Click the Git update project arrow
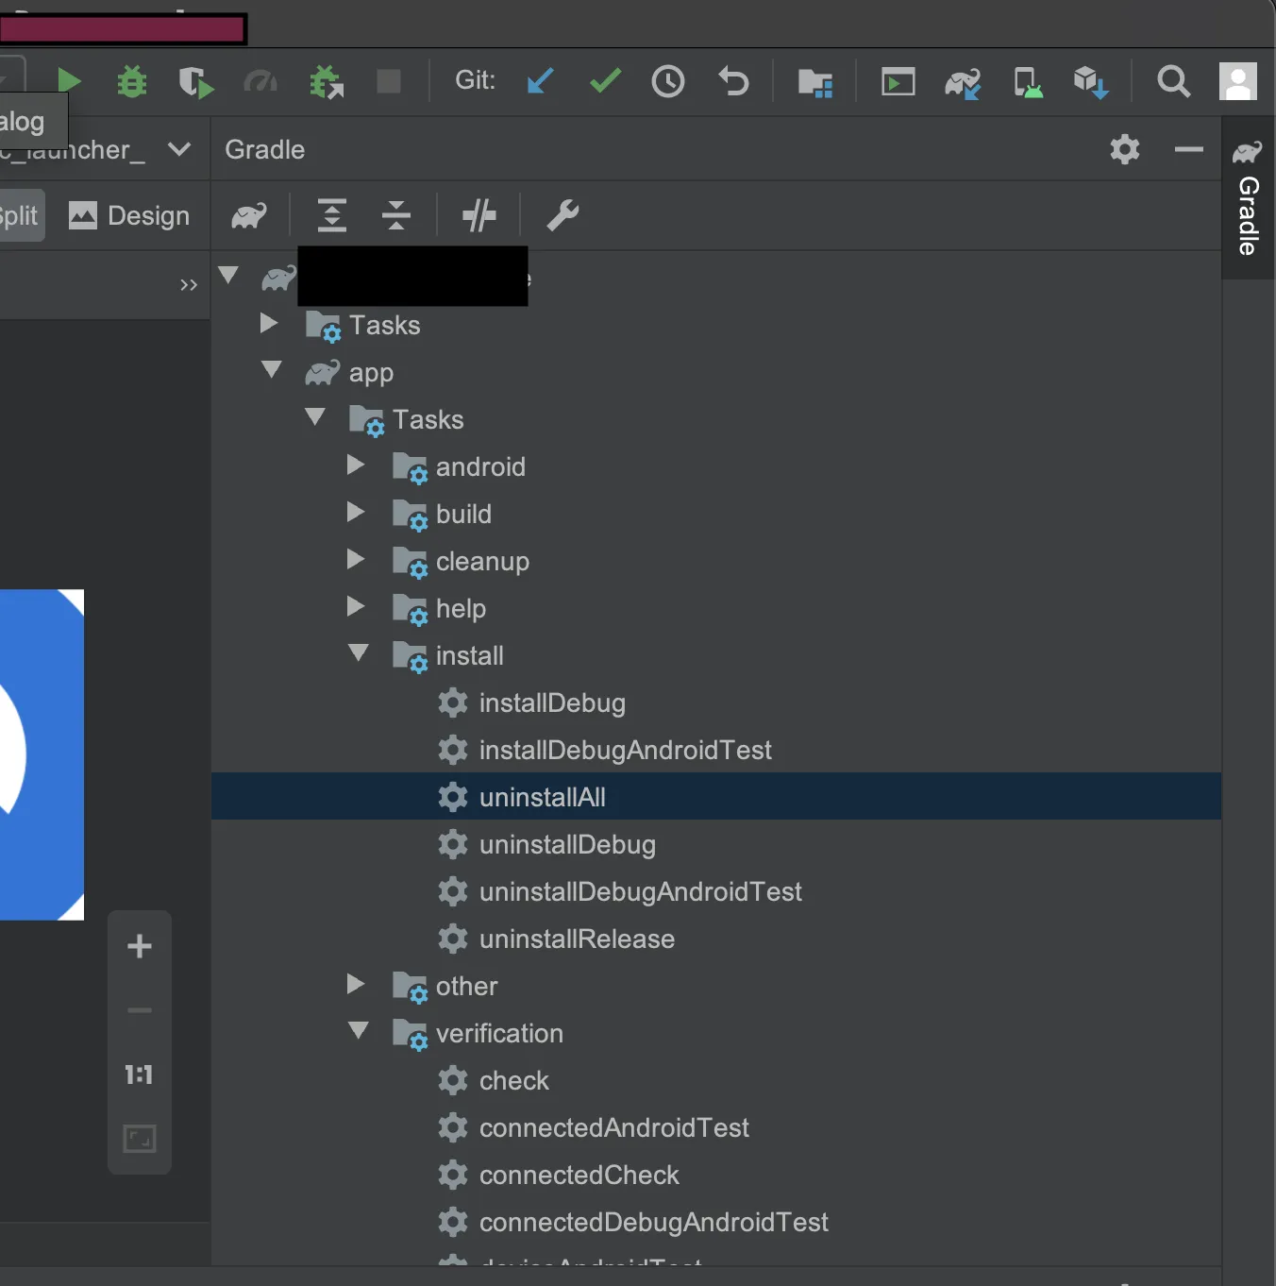Image resolution: width=1276 pixels, height=1286 pixels. click(540, 81)
